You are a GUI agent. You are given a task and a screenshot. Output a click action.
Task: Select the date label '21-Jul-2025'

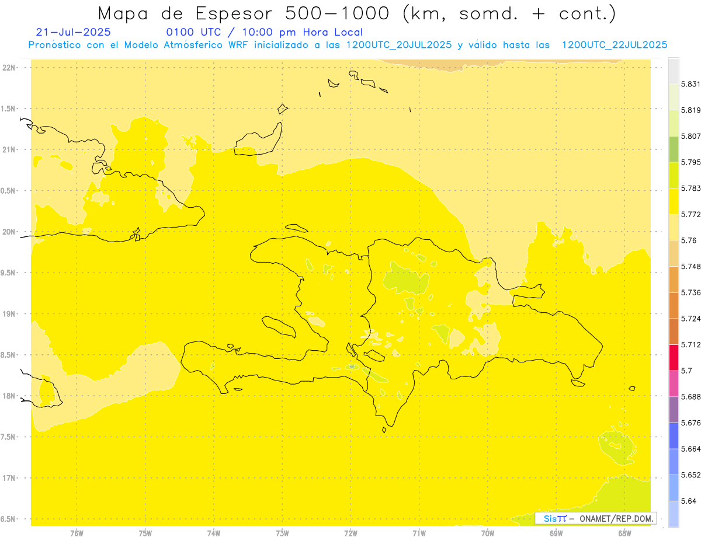[73, 32]
